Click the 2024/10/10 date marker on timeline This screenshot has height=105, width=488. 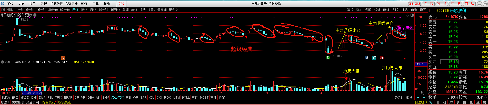pyautogui.click(x=32, y=93)
